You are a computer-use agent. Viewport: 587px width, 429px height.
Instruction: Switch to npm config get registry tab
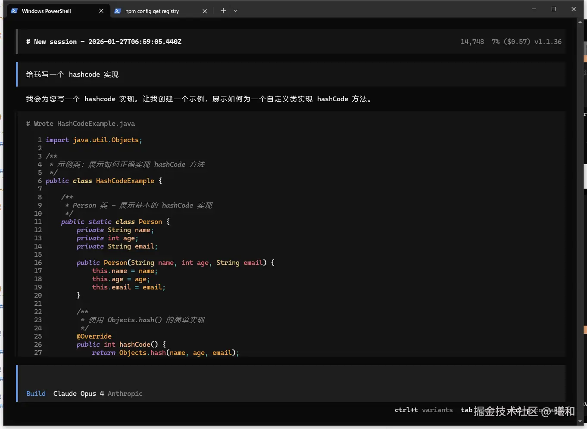click(x=160, y=11)
